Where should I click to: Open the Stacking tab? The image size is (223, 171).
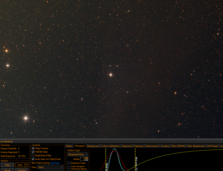pos(139,146)
